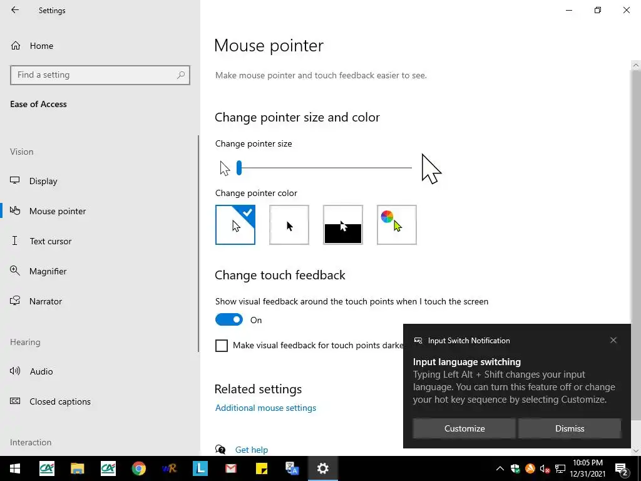Image resolution: width=641 pixels, height=481 pixels.
Task: Click the Text cursor I-beam icon
Action: click(x=15, y=240)
